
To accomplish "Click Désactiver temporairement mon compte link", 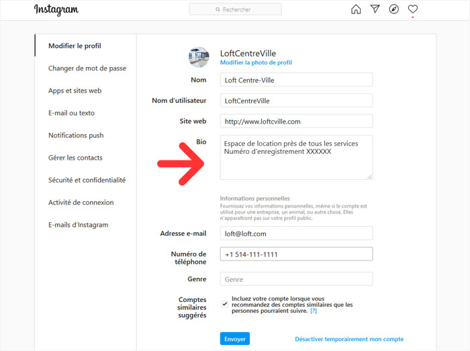I will [349, 339].
